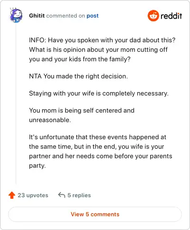
Task: Click the 'You mom is being self centered' line
Action: pyautogui.click(x=82, y=110)
